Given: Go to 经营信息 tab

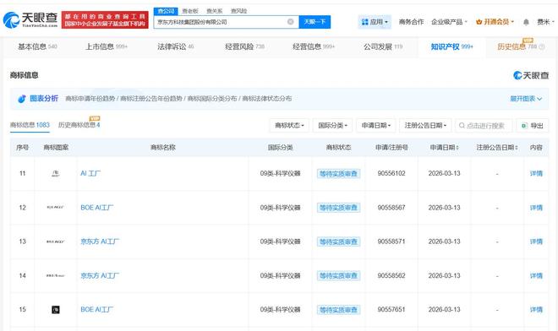Looking at the screenshot, I should (314, 46).
